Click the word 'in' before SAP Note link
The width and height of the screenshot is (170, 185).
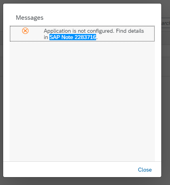pyautogui.click(x=46, y=37)
